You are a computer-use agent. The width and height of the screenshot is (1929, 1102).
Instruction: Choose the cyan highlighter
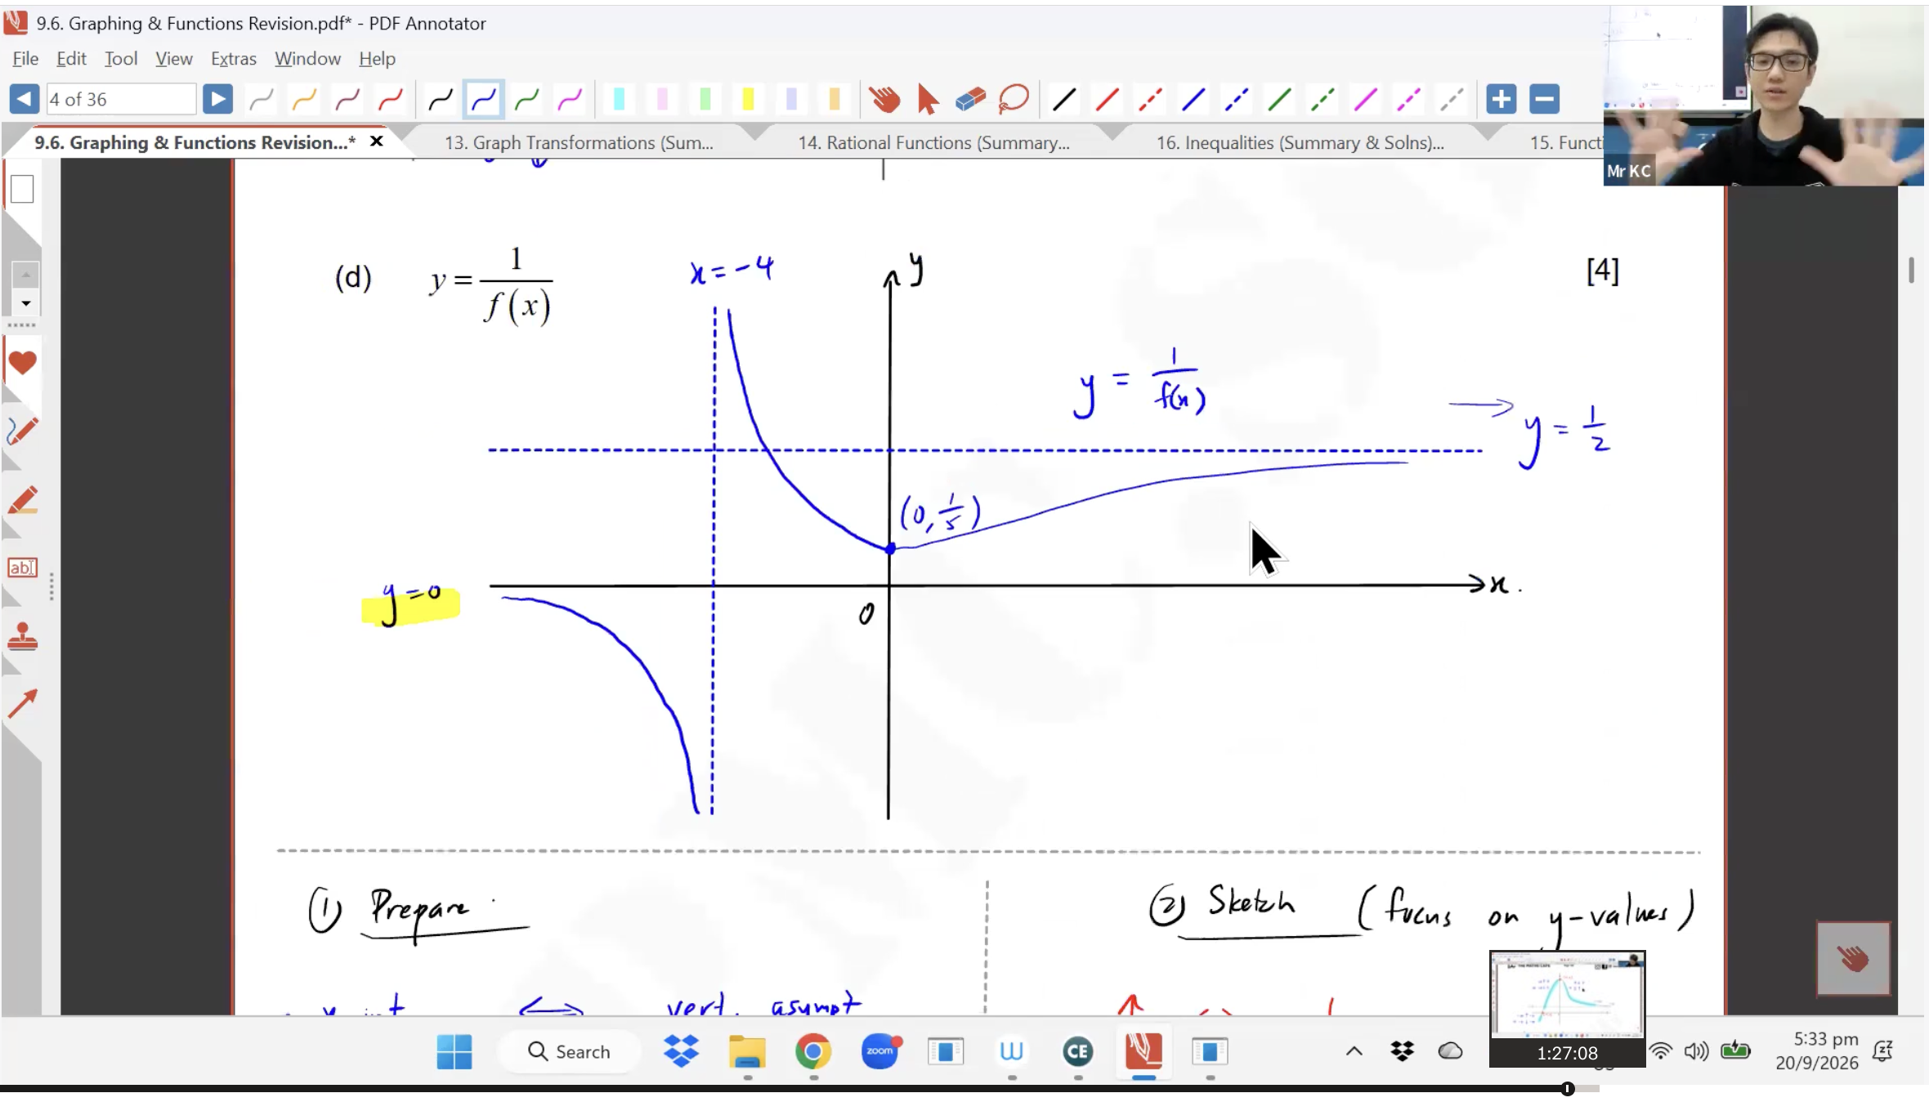(619, 100)
